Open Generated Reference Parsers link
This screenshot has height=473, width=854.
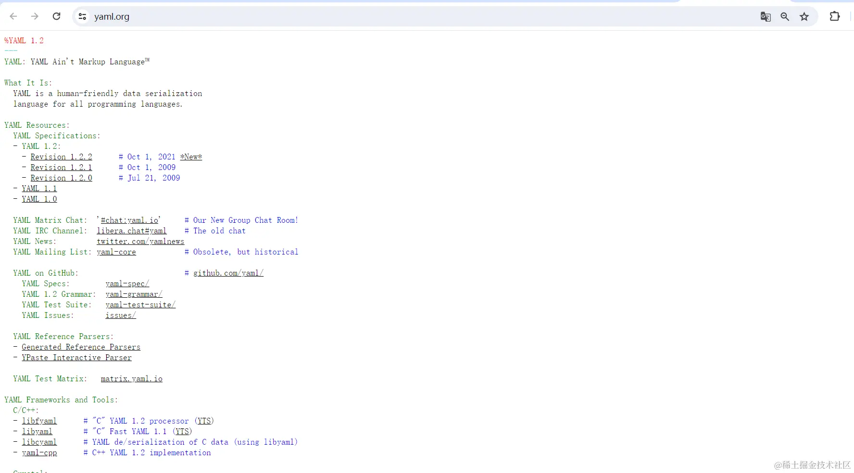(x=81, y=347)
